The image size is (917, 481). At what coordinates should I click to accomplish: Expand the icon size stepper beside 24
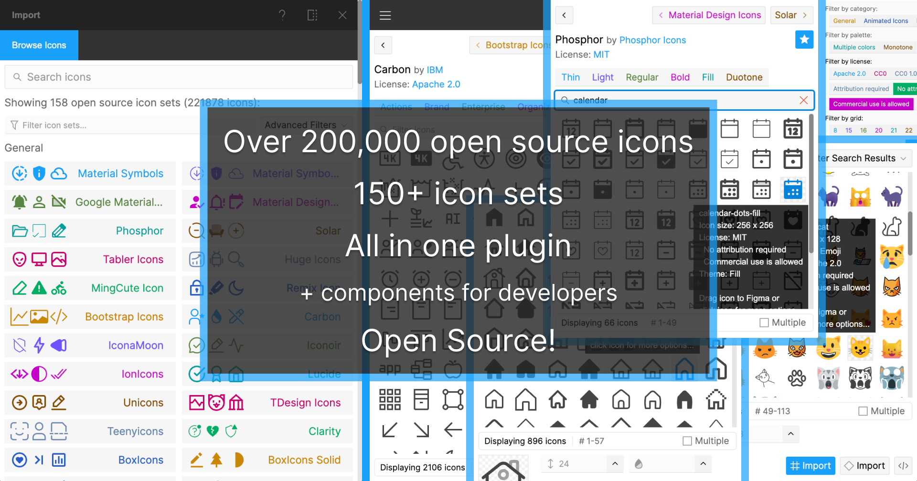click(x=615, y=463)
